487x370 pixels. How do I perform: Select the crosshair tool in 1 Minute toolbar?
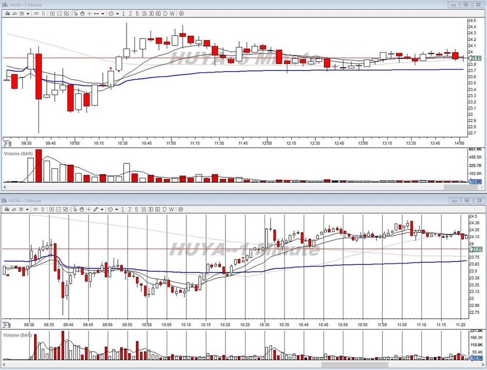pyautogui.click(x=89, y=210)
